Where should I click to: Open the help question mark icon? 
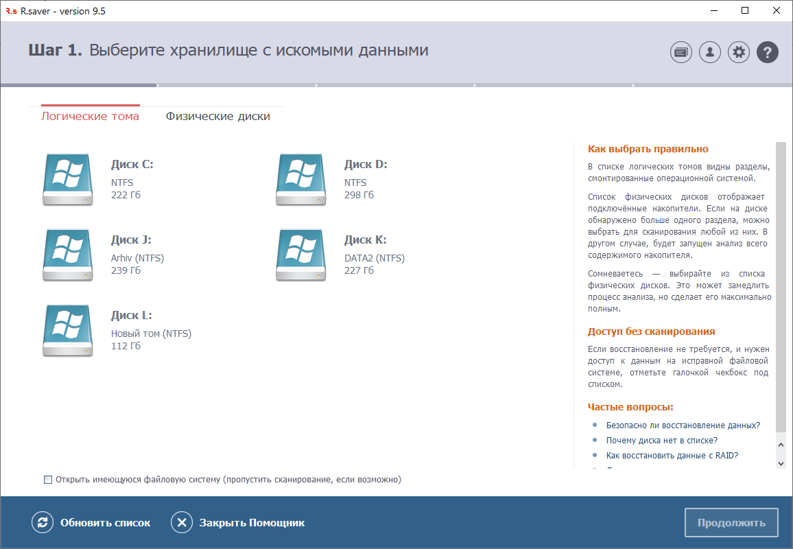coord(767,52)
